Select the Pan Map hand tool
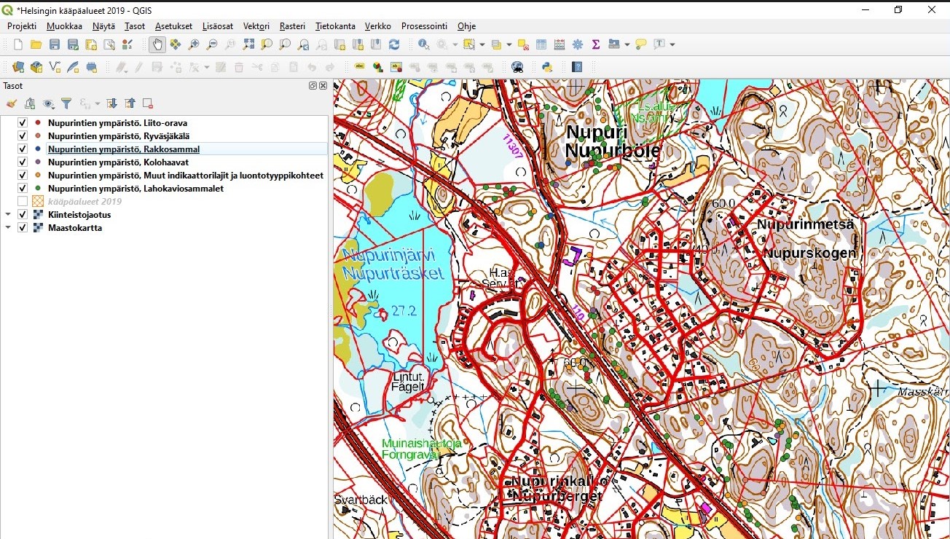The width and height of the screenshot is (950, 539). click(157, 44)
